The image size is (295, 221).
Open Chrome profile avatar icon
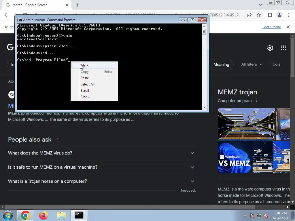(279, 15)
